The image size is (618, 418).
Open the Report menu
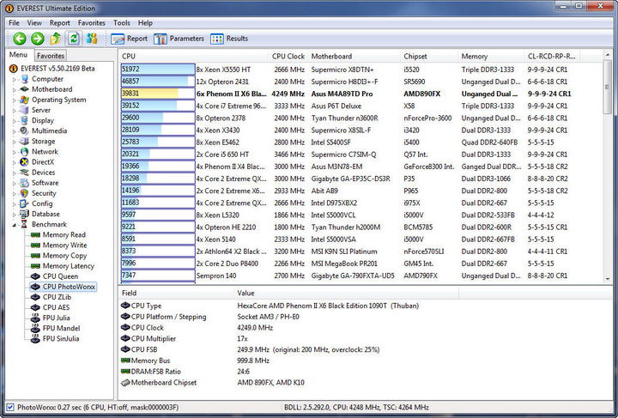(x=59, y=23)
